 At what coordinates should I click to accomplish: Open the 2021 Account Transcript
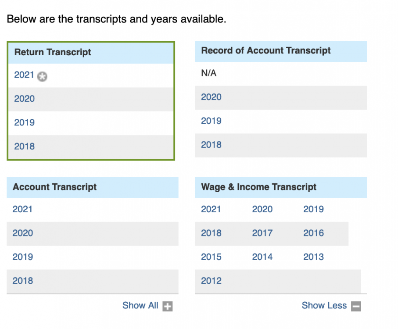coord(22,209)
